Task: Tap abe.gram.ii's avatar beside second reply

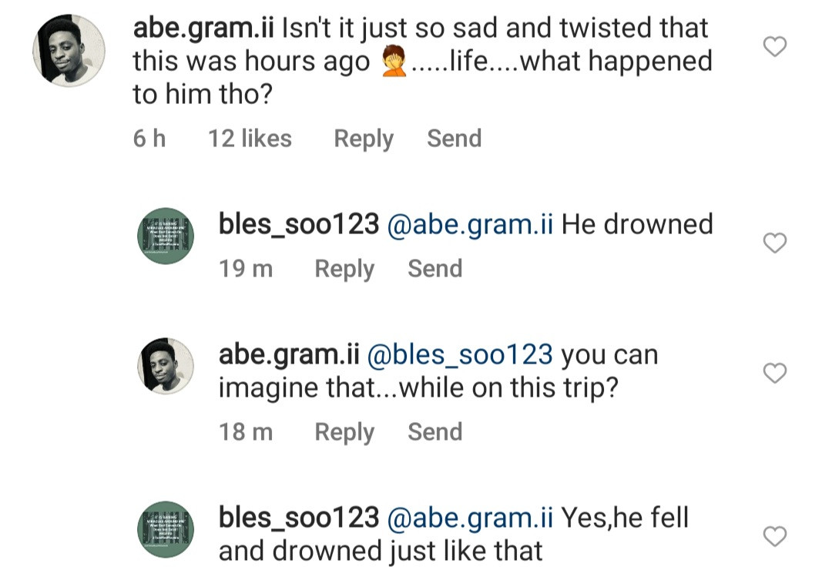Action: click(165, 365)
